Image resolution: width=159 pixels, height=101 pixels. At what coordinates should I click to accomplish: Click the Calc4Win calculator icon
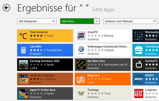(x=23, y=50)
